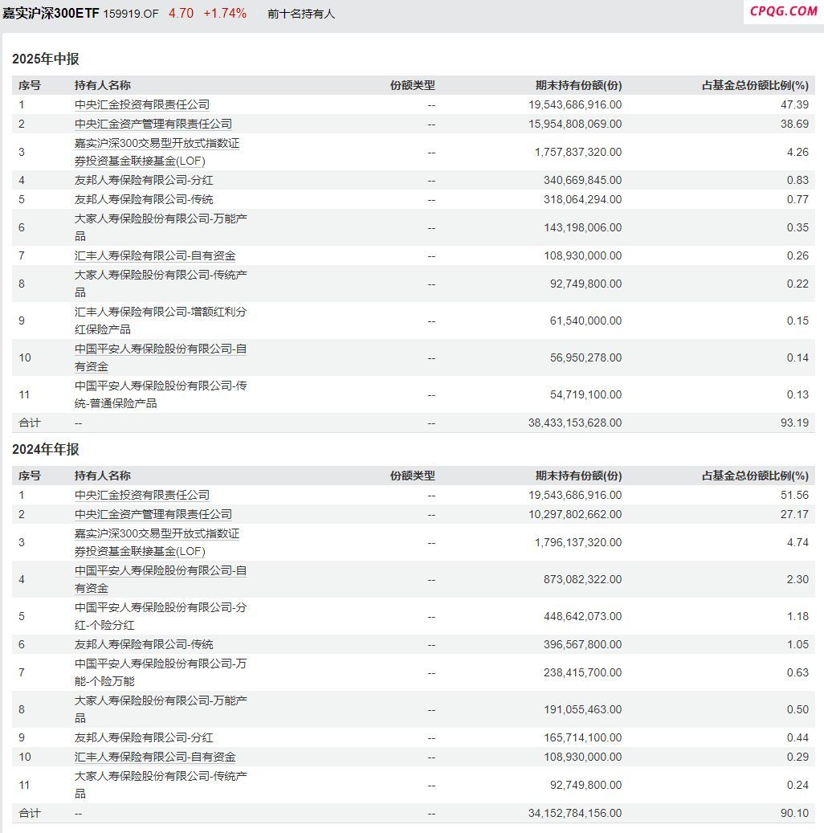
Task: Click 大家人寿-万能产品 holder in 2024年年报
Action: [161, 710]
